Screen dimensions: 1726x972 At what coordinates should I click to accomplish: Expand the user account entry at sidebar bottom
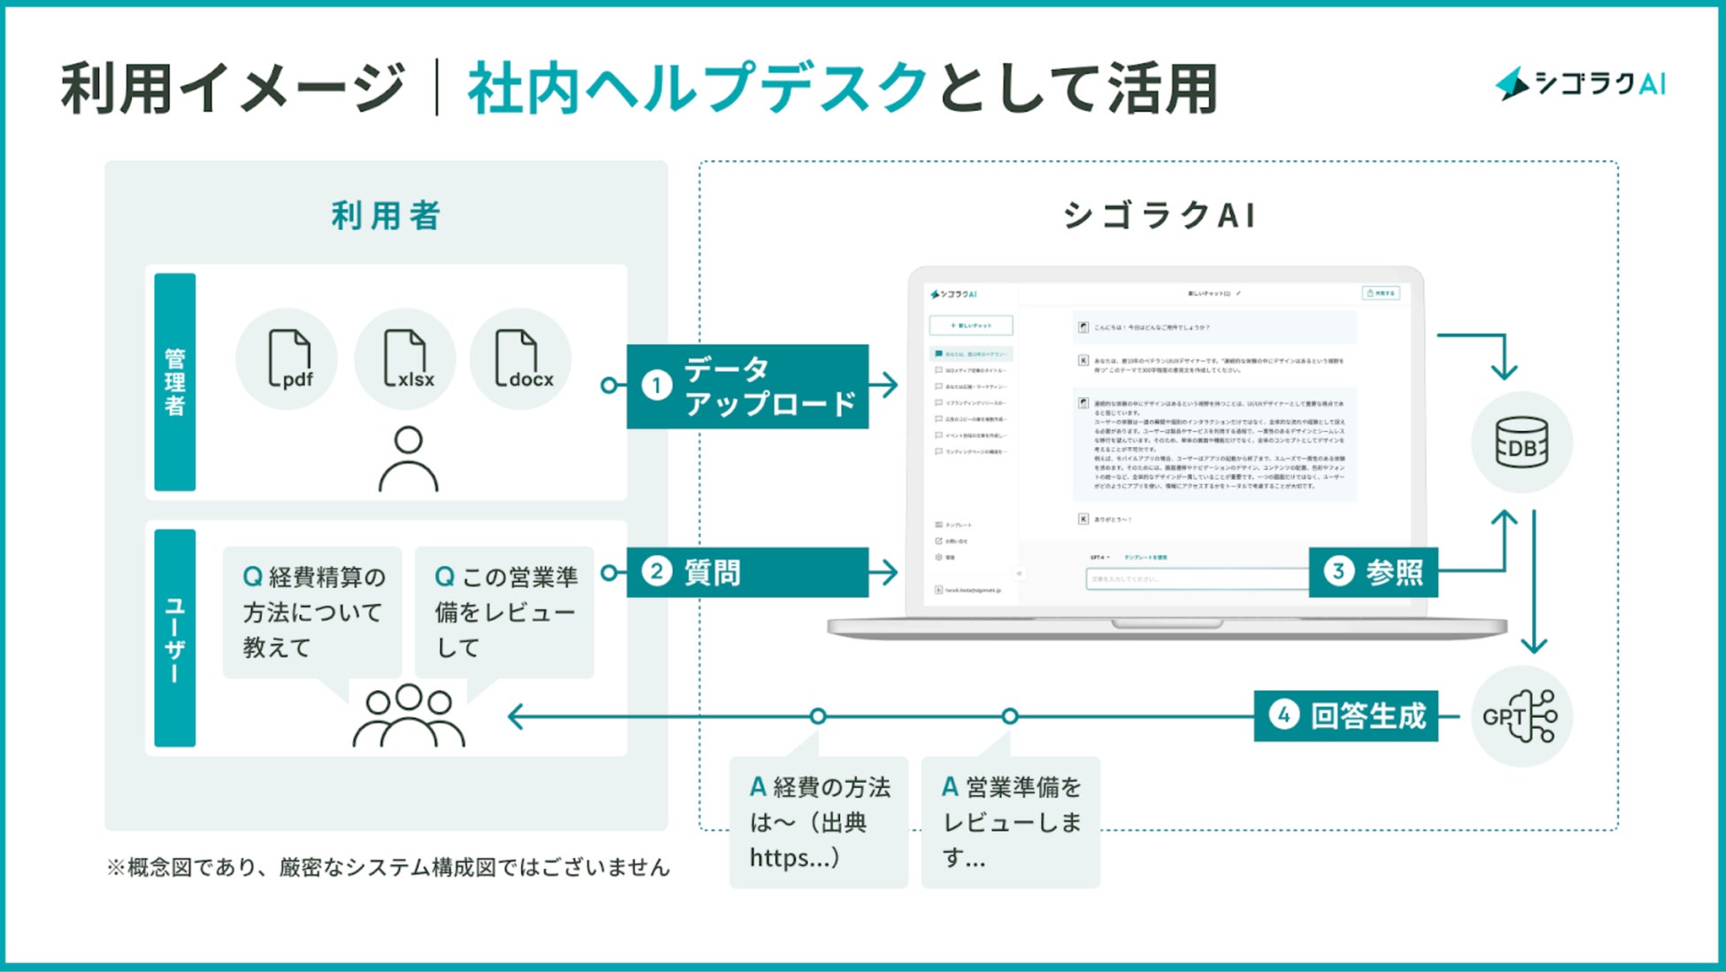967,590
